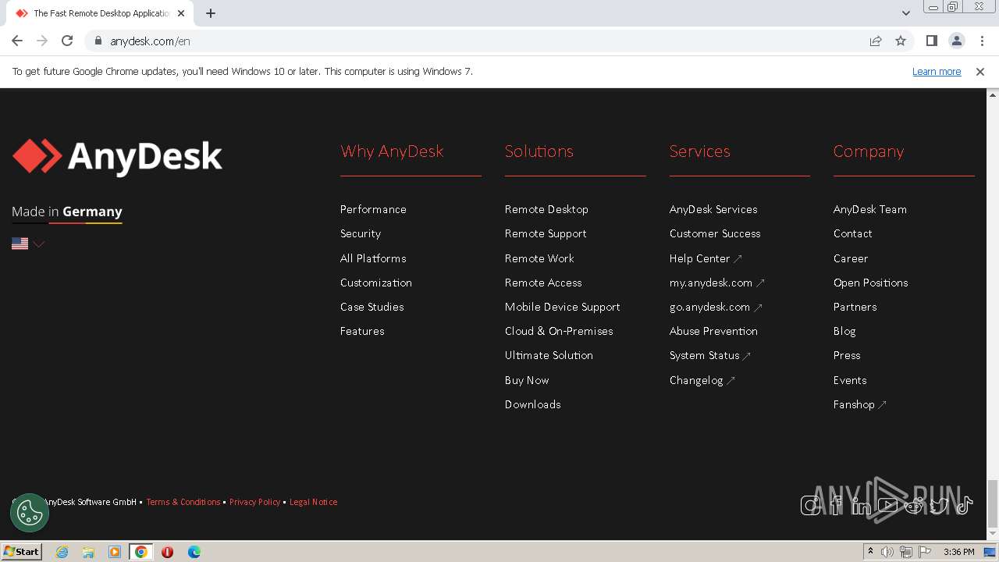Bookmark this page with star icon
The image size is (999, 562).
point(901,41)
